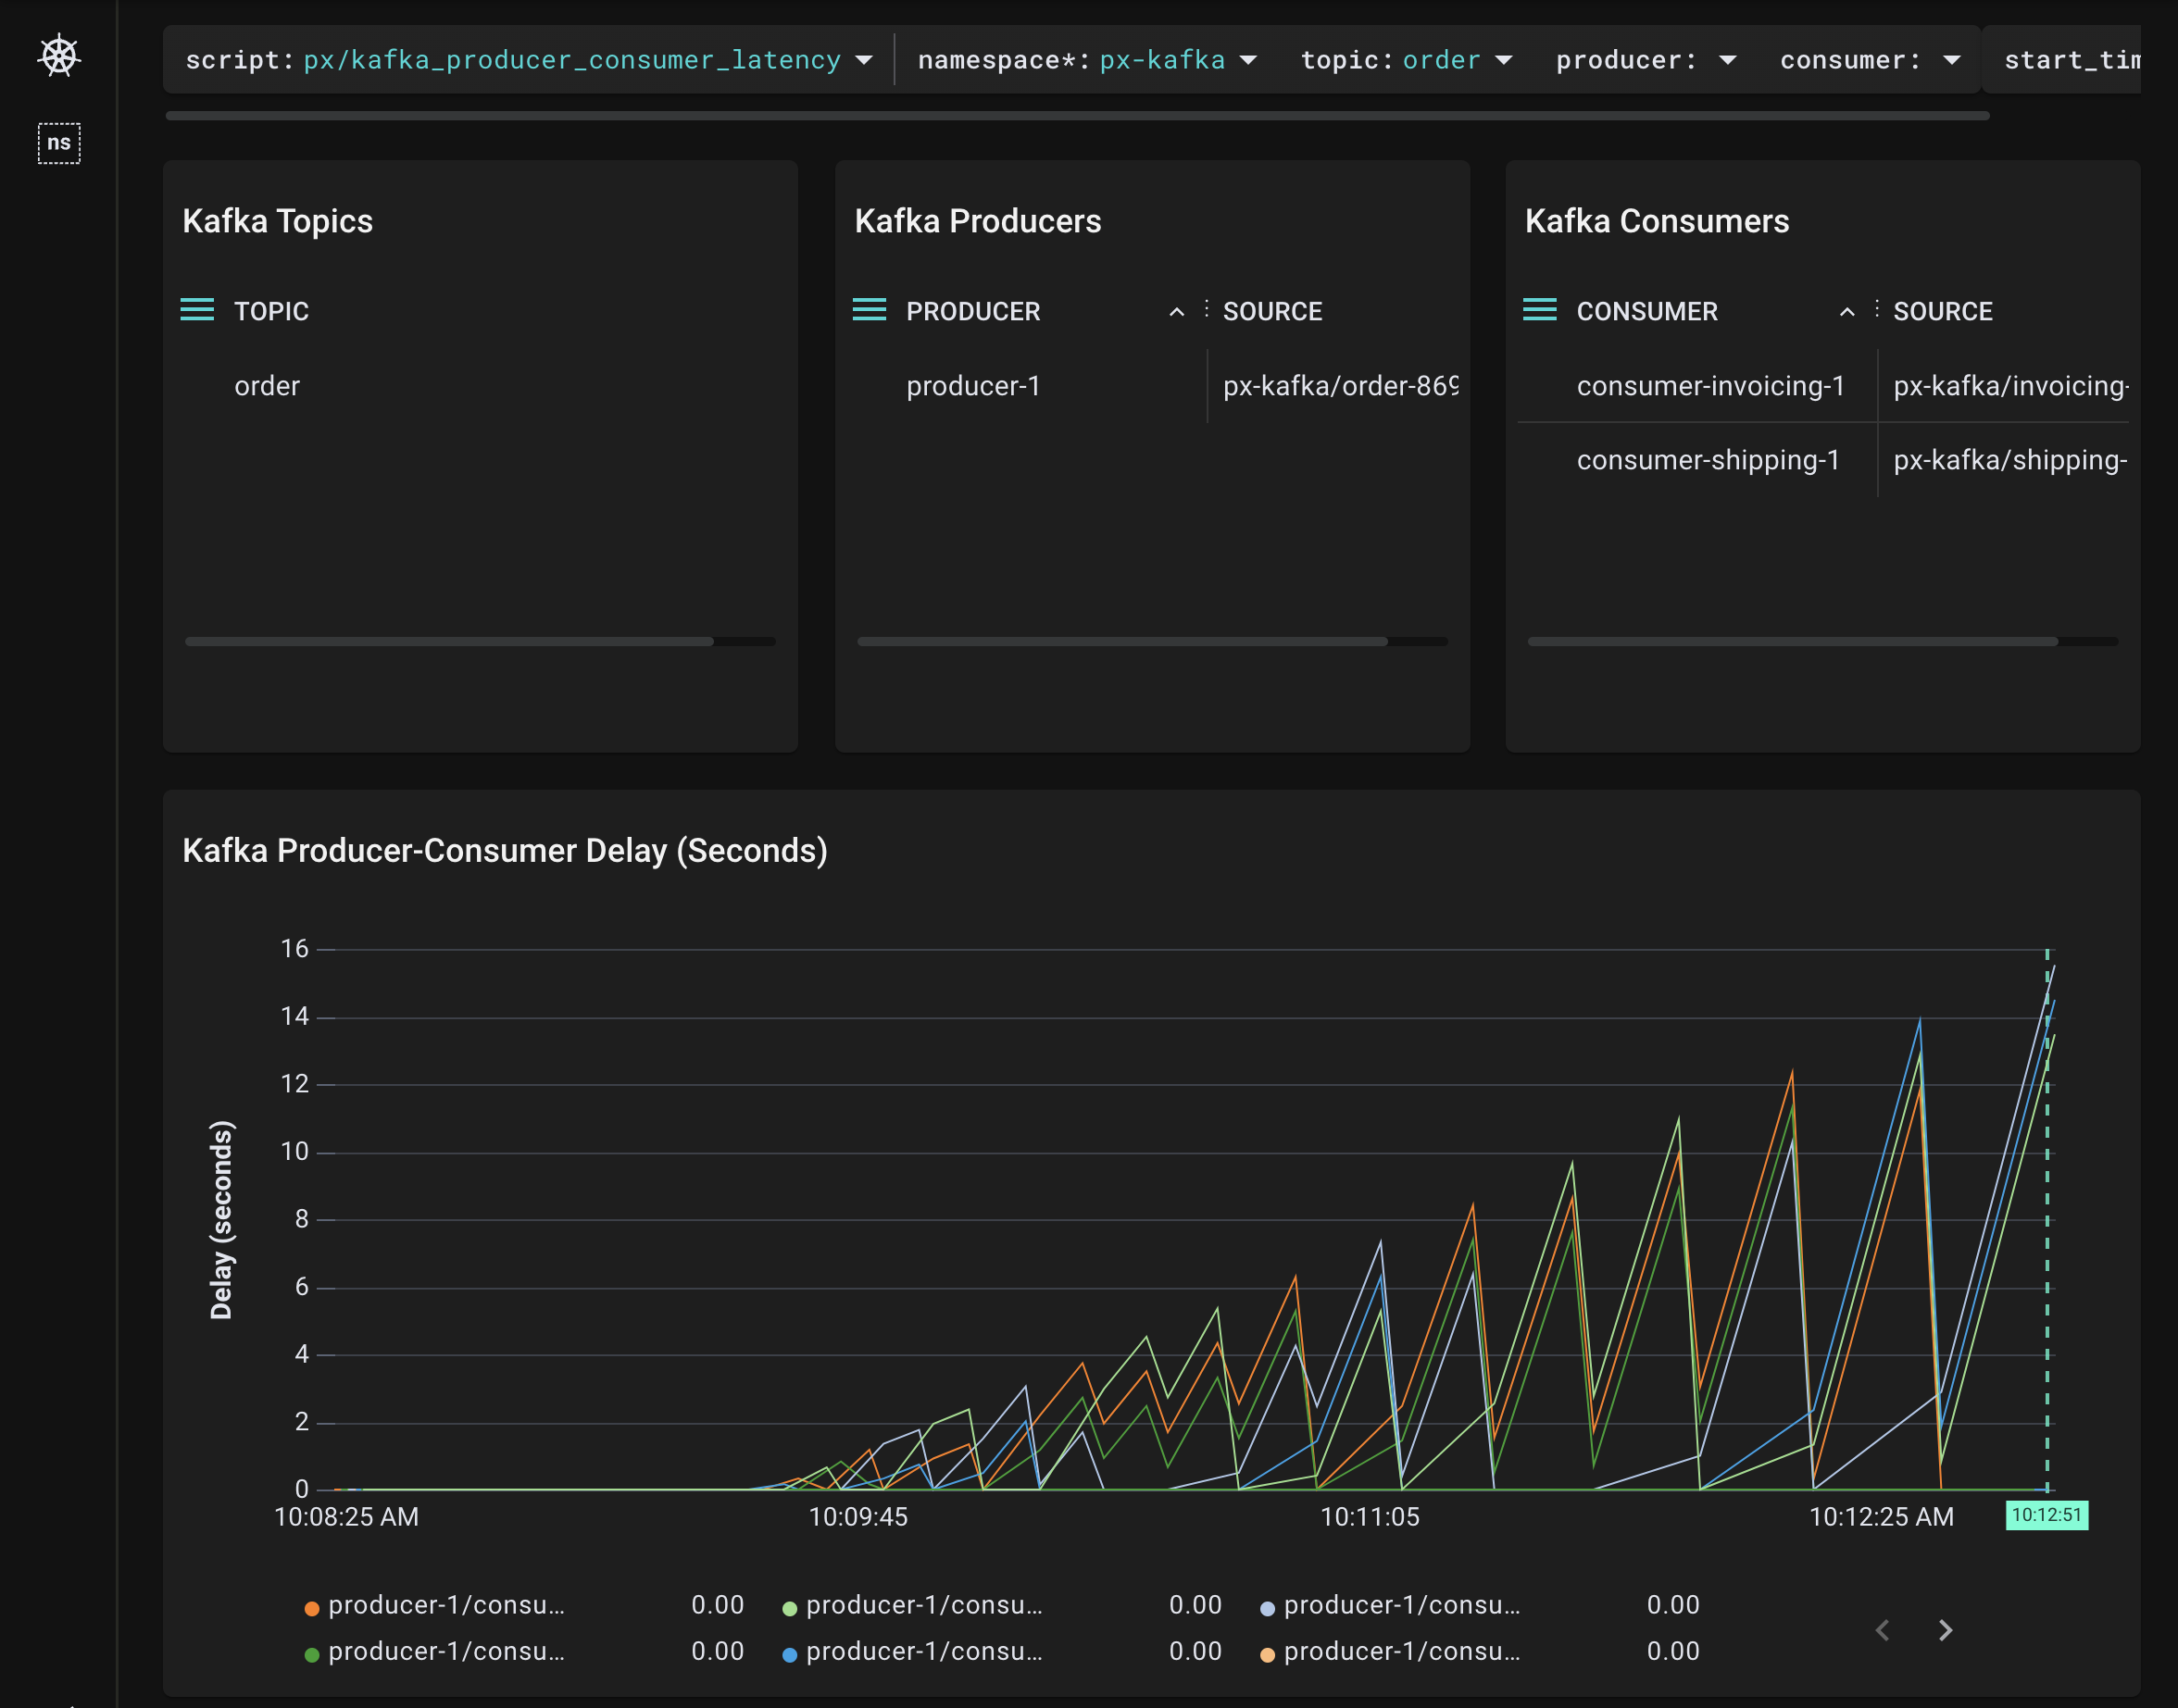
Task: Open Kafka Topics table column menu icon
Action: point(197,310)
